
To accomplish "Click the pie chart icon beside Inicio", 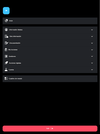I will point(6,21).
